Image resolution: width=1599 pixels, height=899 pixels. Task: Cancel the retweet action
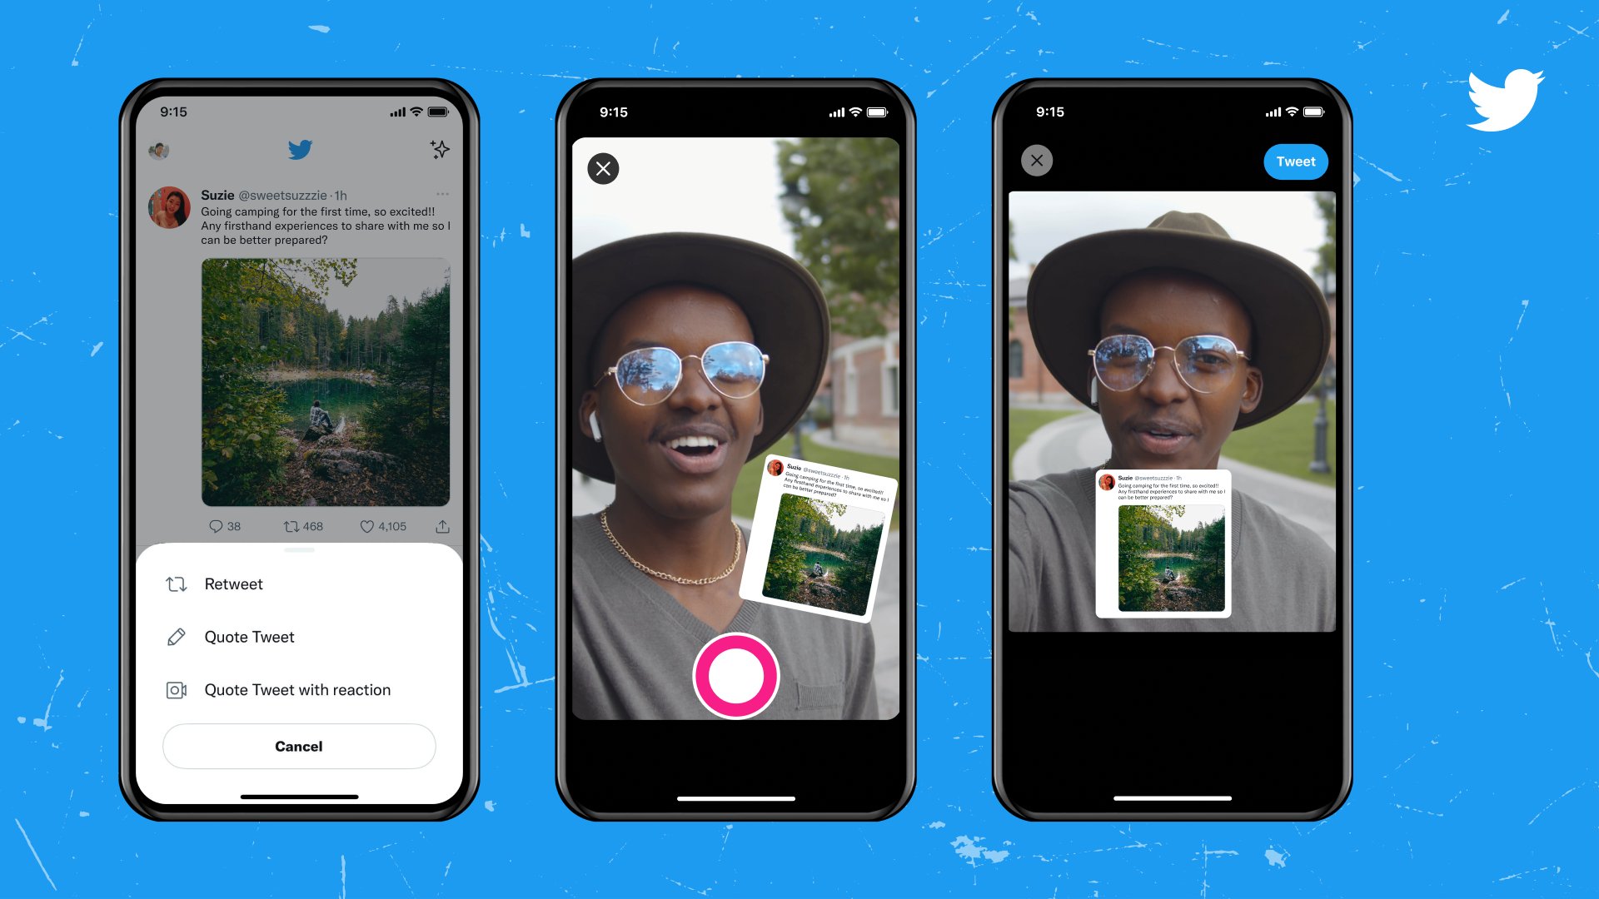(299, 745)
